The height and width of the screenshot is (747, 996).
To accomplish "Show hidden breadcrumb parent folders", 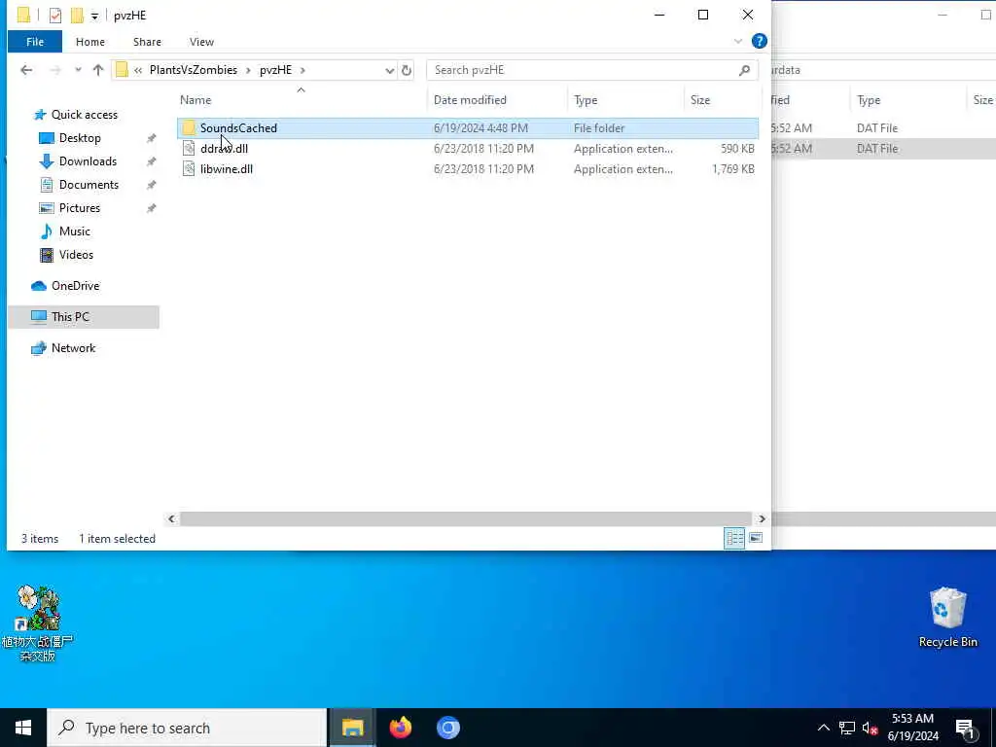I will [x=138, y=70].
